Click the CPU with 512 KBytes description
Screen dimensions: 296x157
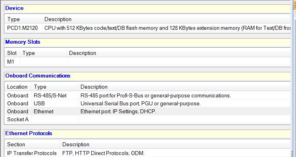pyautogui.click(x=166, y=28)
